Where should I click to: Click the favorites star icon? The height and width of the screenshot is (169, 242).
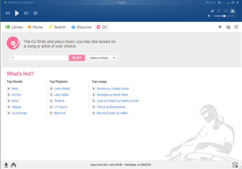click(220, 27)
